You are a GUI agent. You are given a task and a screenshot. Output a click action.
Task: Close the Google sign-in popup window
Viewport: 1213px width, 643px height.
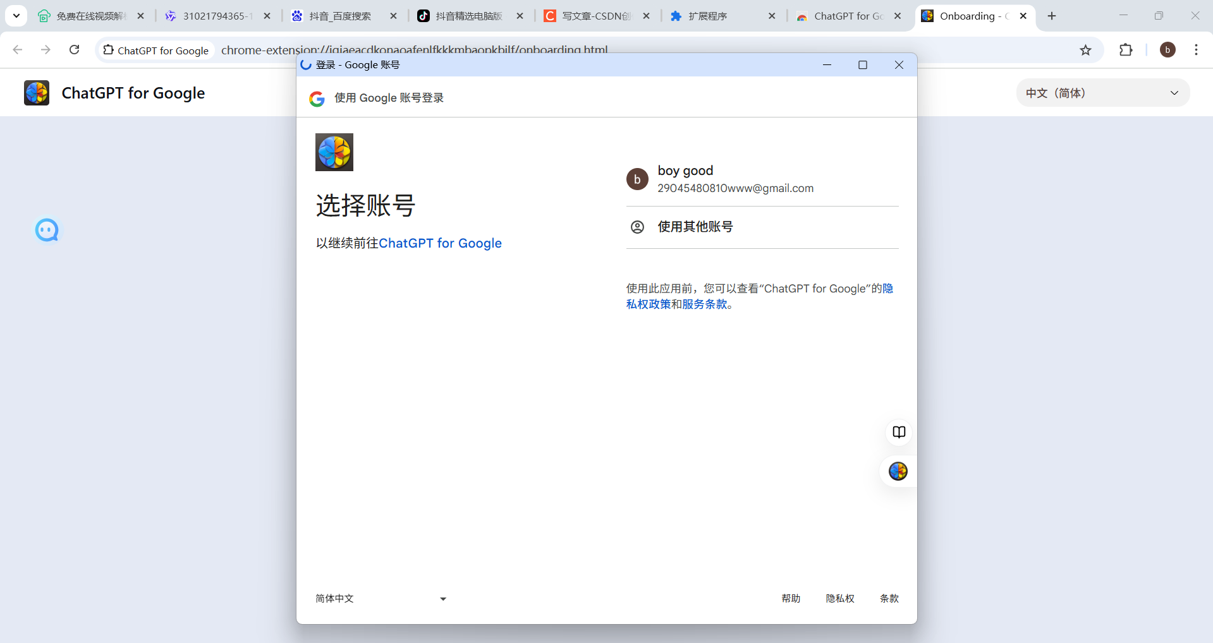[899, 65]
